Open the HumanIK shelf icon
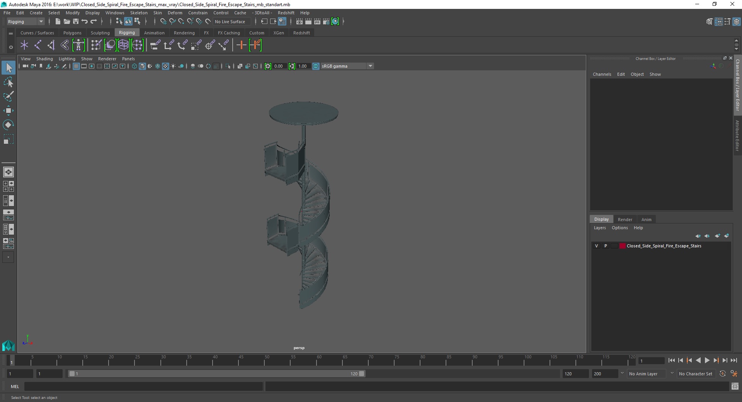The height and width of the screenshot is (402, 742). coord(78,45)
